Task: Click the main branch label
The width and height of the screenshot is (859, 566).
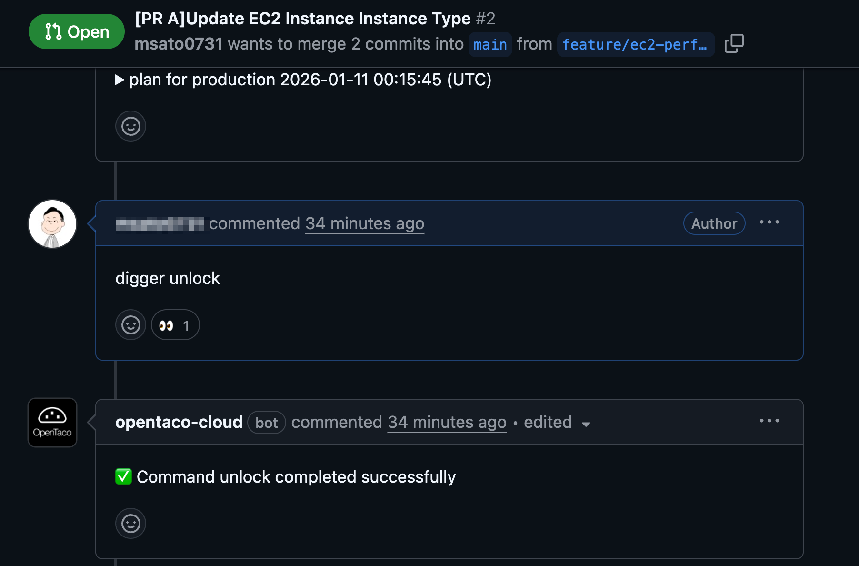Action: (490, 44)
